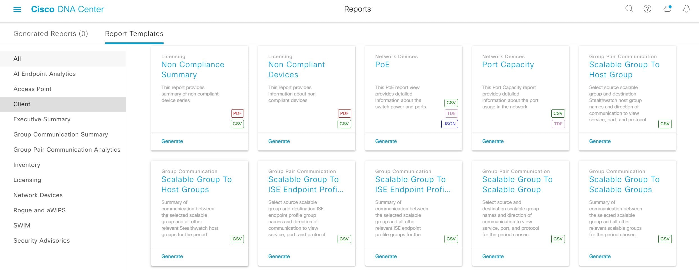
Task: Open Scalable Group To Scalable Groups card
Action: coord(624,184)
